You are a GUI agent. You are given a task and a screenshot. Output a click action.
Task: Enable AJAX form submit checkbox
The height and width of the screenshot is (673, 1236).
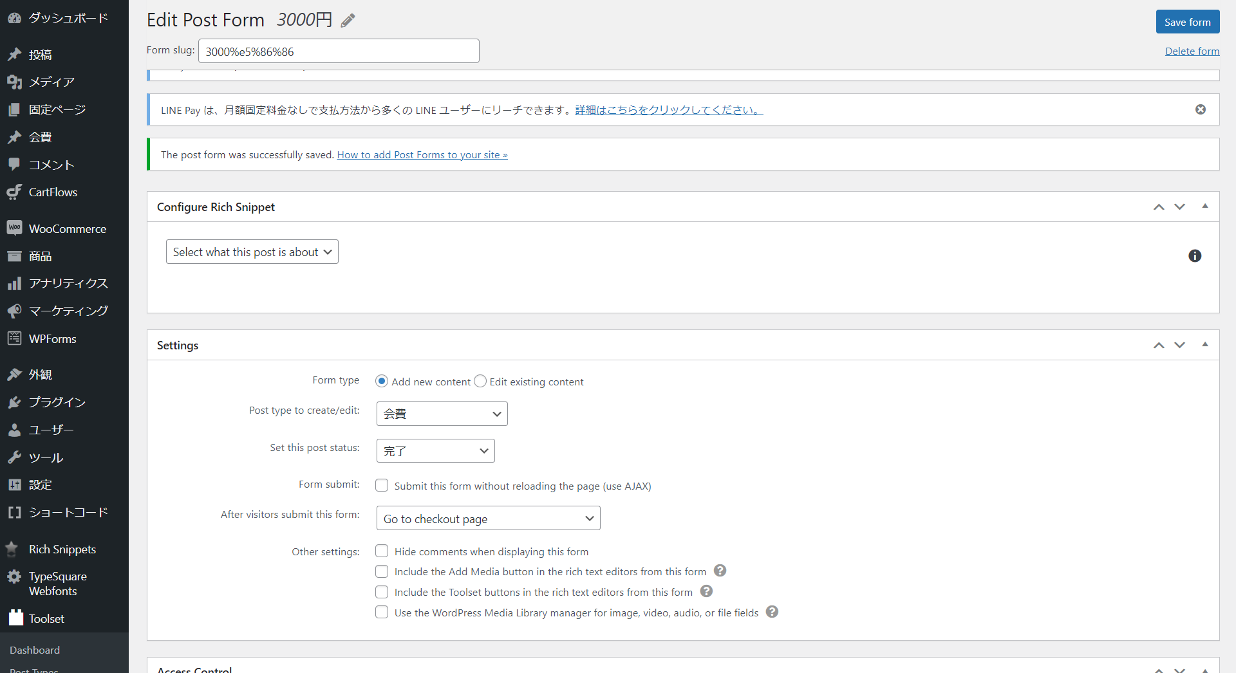(x=382, y=485)
